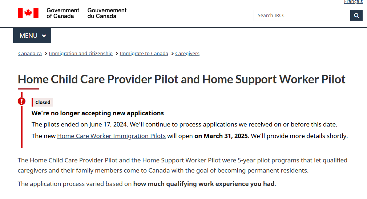The width and height of the screenshot is (367, 199).
Task: Click the Closed status label
Action: tap(43, 103)
